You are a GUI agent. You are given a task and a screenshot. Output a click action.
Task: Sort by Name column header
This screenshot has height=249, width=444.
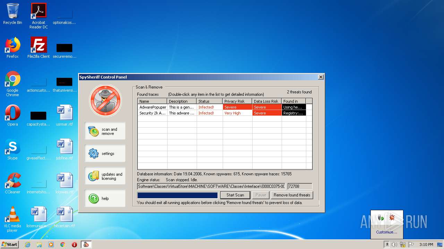coord(152,101)
